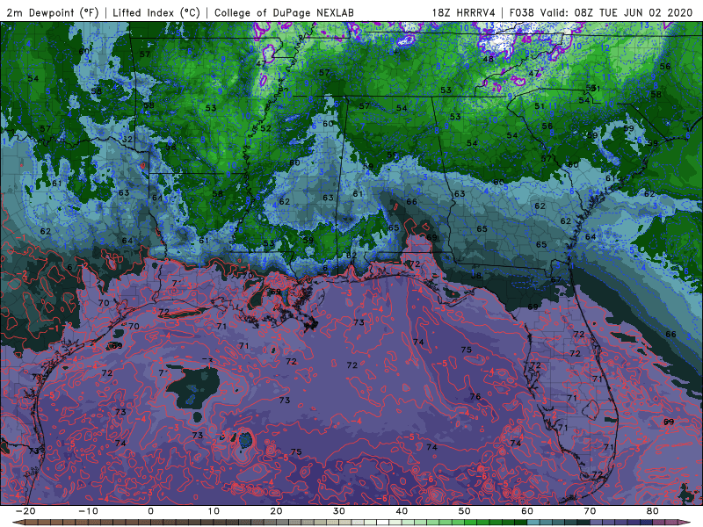Click the '18Z HRRRV4' model run label
This screenshot has height=527, width=703.
coord(464,12)
